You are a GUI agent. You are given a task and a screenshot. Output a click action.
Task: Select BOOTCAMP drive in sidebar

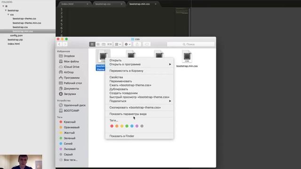click(72, 111)
